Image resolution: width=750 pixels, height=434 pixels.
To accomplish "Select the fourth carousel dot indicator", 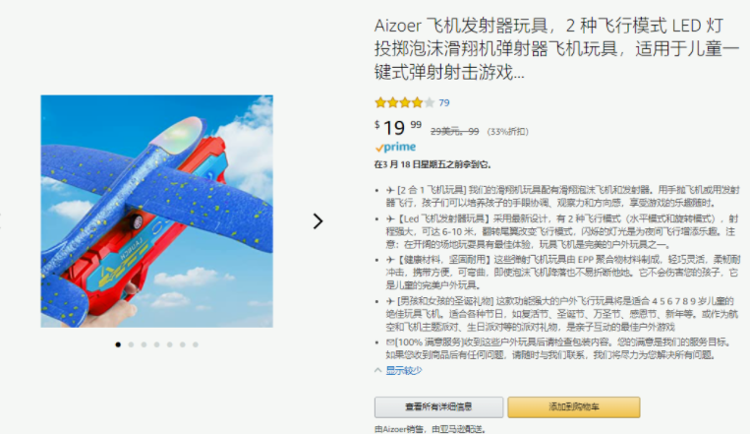I will click(157, 344).
